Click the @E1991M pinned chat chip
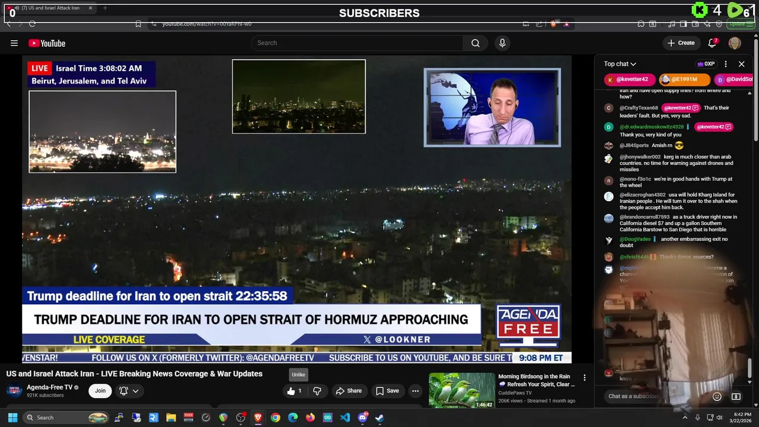This screenshot has width=759, height=427. pos(685,79)
